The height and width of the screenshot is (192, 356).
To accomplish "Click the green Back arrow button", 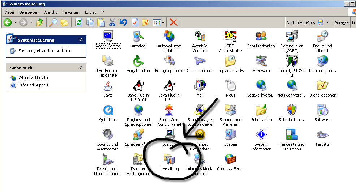I will coord(8,22).
